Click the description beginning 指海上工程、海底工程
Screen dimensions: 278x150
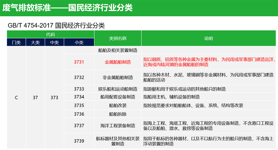[x=208, y=126]
